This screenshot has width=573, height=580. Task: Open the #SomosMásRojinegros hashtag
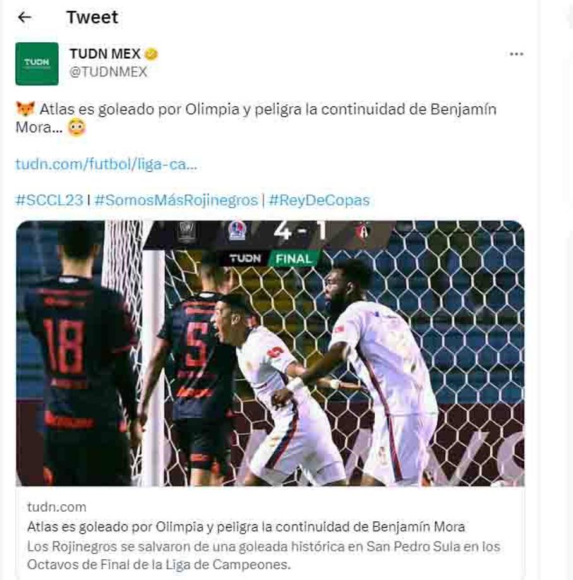point(176,200)
